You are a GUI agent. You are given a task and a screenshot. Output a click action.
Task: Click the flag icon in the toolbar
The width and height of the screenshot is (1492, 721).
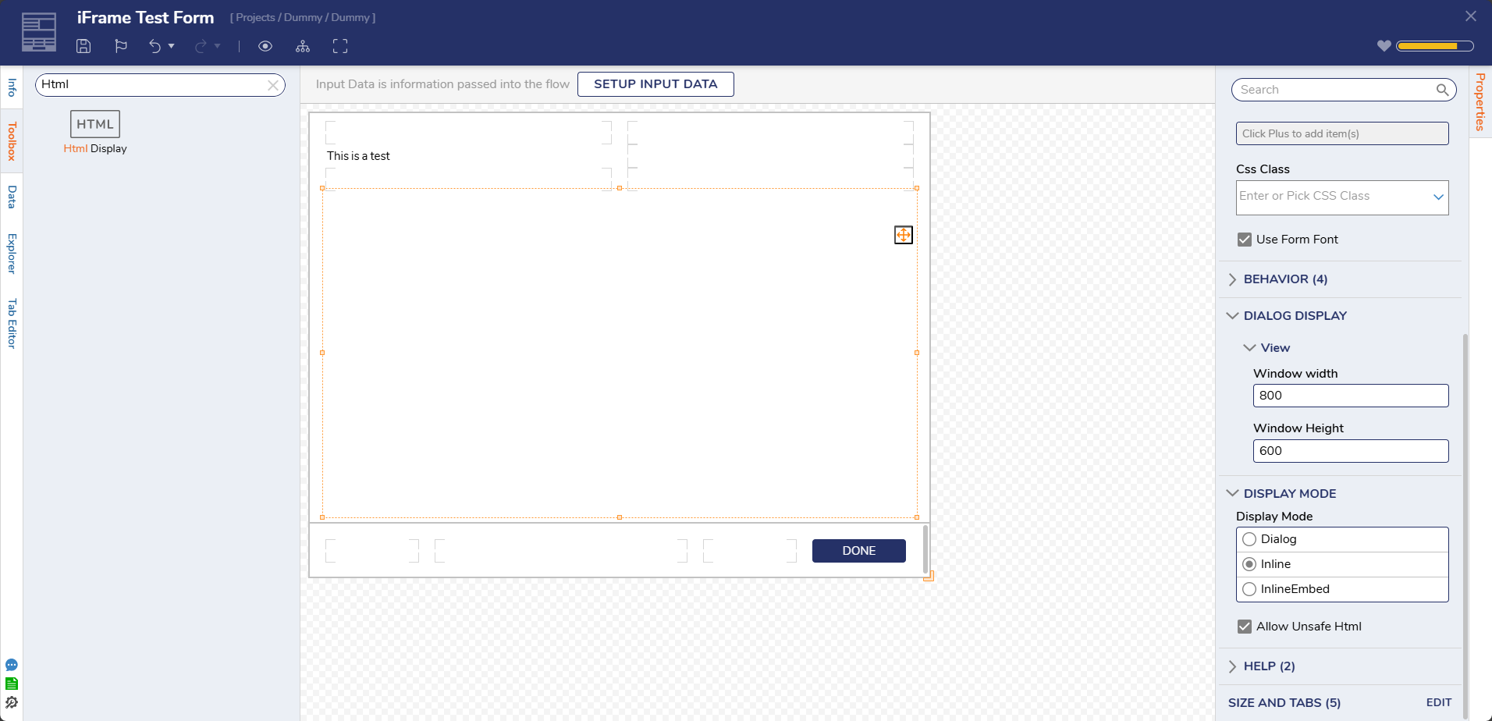pyautogui.click(x=121, y=46)
